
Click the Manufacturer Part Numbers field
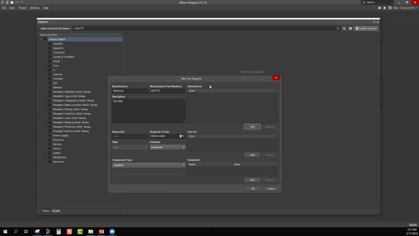point(168,91)
